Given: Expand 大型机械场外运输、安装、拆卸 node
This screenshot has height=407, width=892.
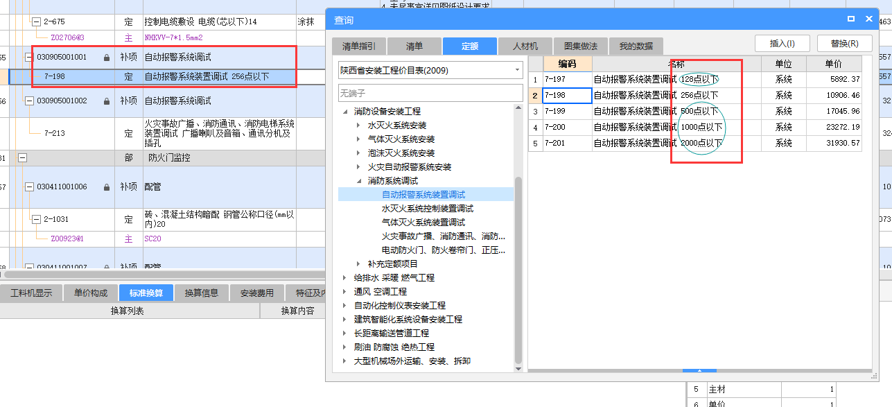Looking at the screenshot, I should [345, 361].
